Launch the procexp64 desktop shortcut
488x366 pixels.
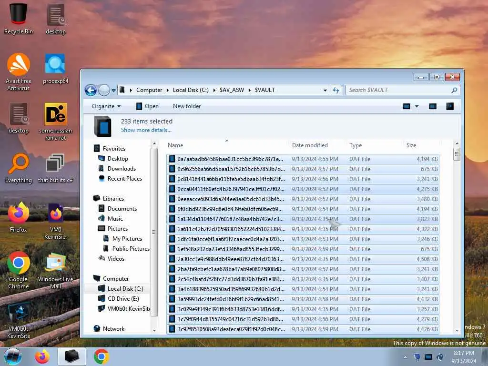pos(55,69)
